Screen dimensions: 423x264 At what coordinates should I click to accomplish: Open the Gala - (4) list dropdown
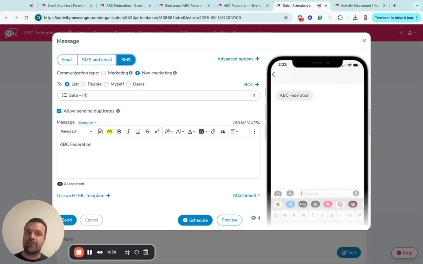click(158, 95)
